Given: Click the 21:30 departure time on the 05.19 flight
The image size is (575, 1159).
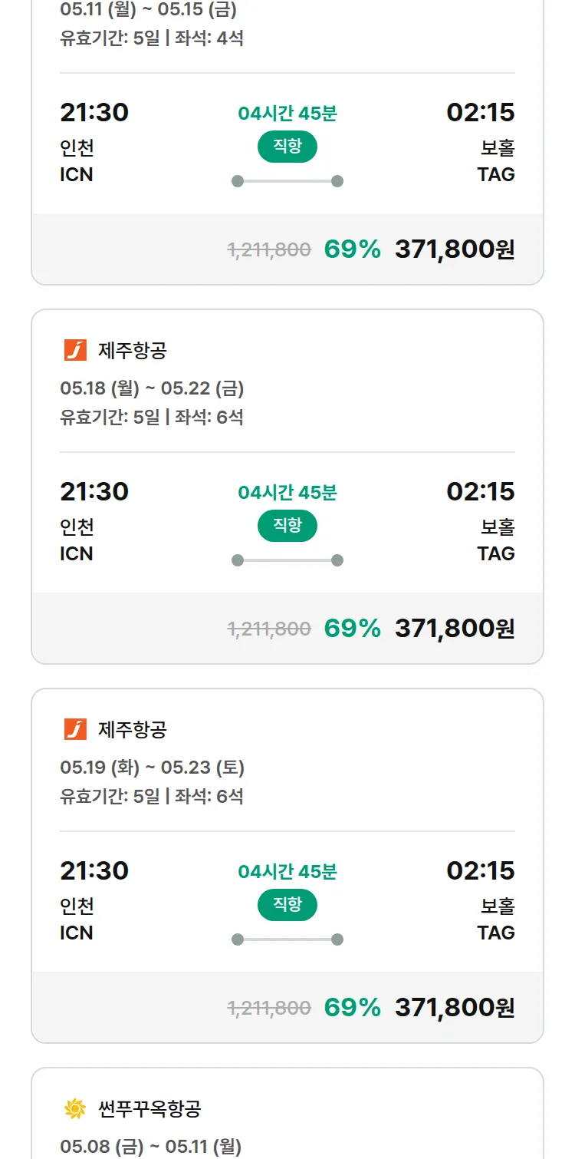Looking at the screenshot, I should (x=94, y=870).
